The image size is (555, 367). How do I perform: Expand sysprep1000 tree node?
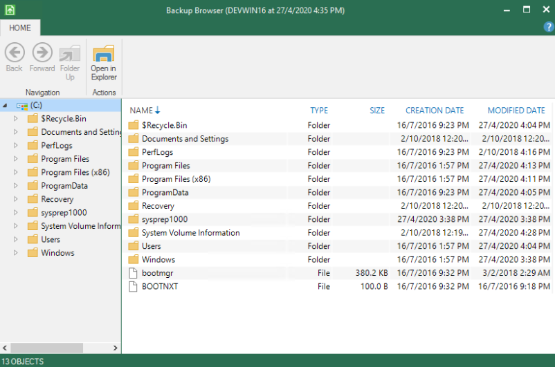coord(16,212)
